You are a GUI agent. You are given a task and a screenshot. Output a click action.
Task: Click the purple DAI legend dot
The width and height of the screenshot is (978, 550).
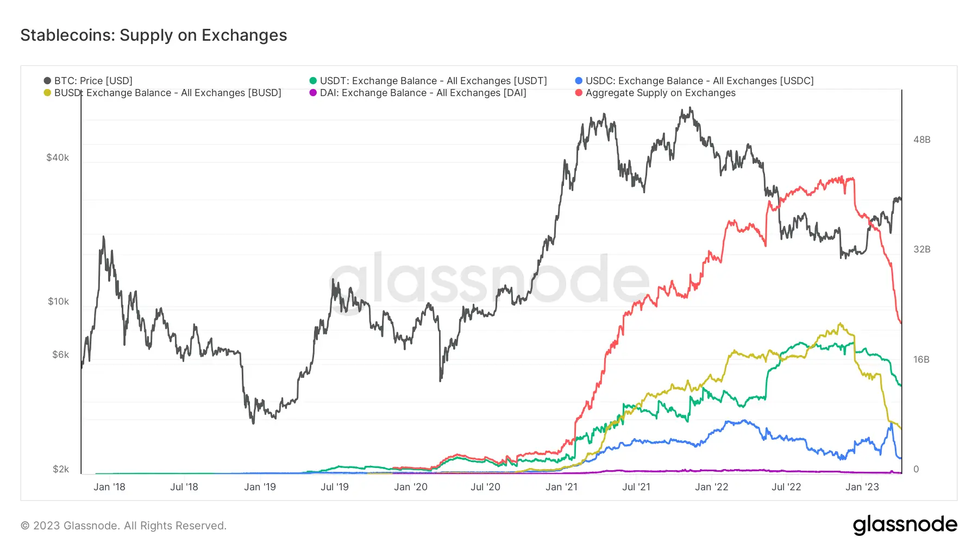coord(313,93)
